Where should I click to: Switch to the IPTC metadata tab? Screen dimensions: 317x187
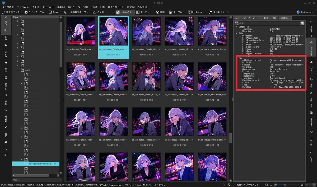point(266,18)
